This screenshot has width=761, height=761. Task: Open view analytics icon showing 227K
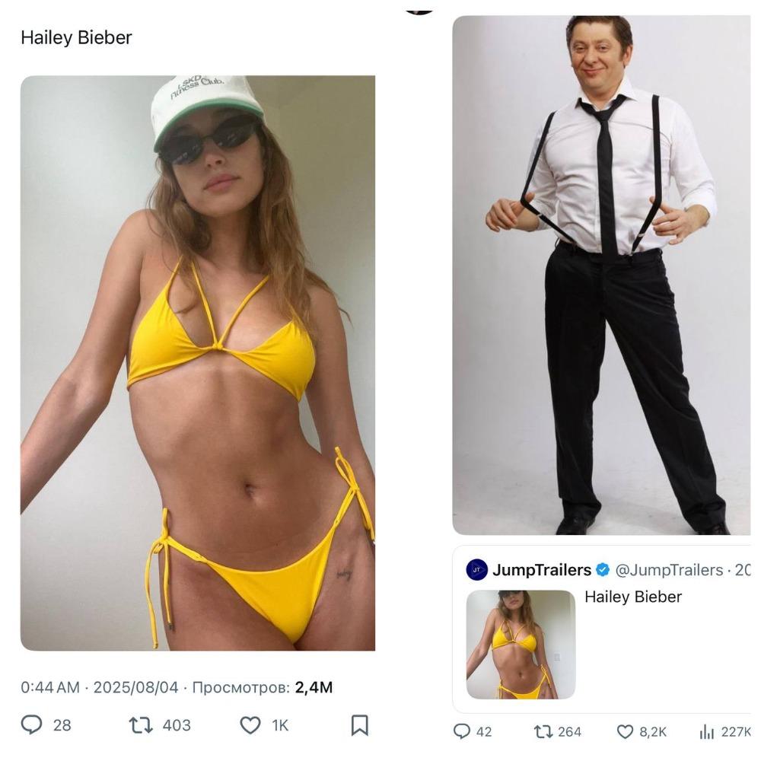click(706, 731)
